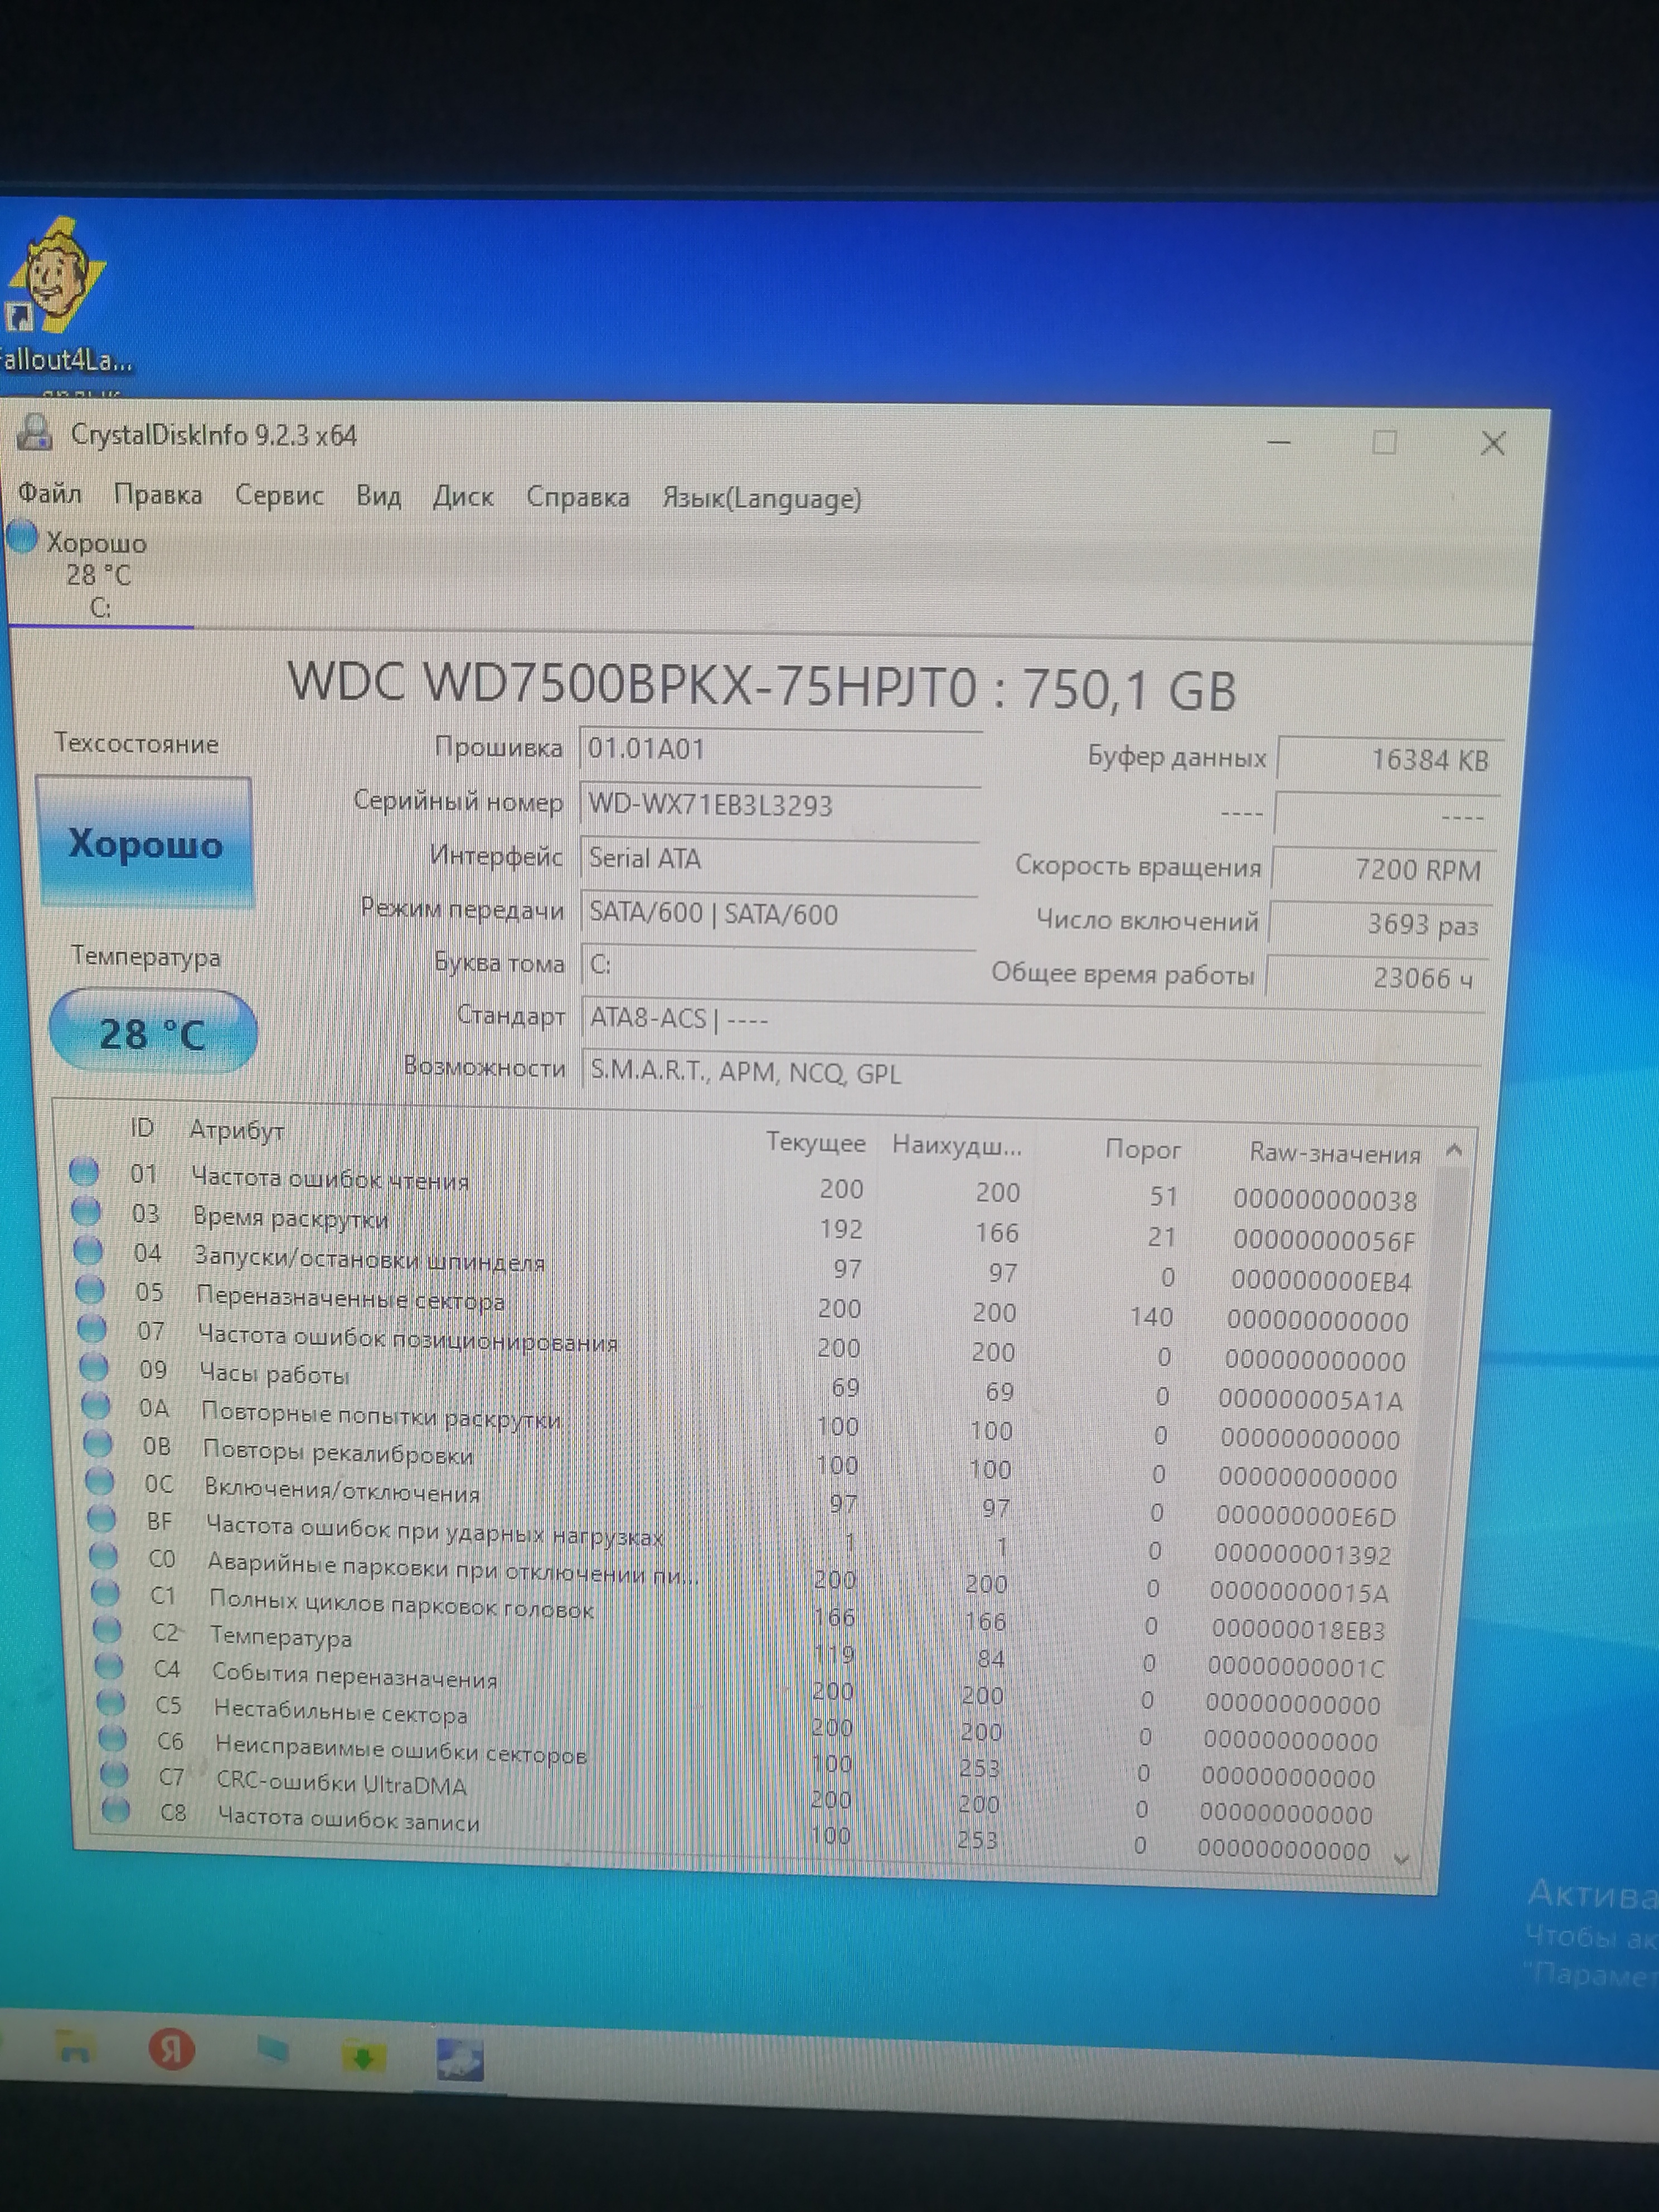Viewport: 1659px width, 2212px height.
Task: Open the Файл menu
Action: [50, 493]
